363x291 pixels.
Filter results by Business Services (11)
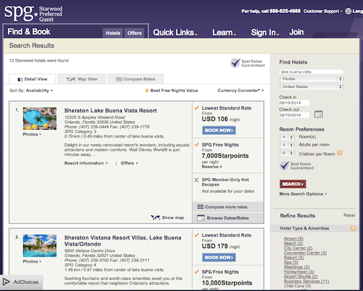pos(306,281)
